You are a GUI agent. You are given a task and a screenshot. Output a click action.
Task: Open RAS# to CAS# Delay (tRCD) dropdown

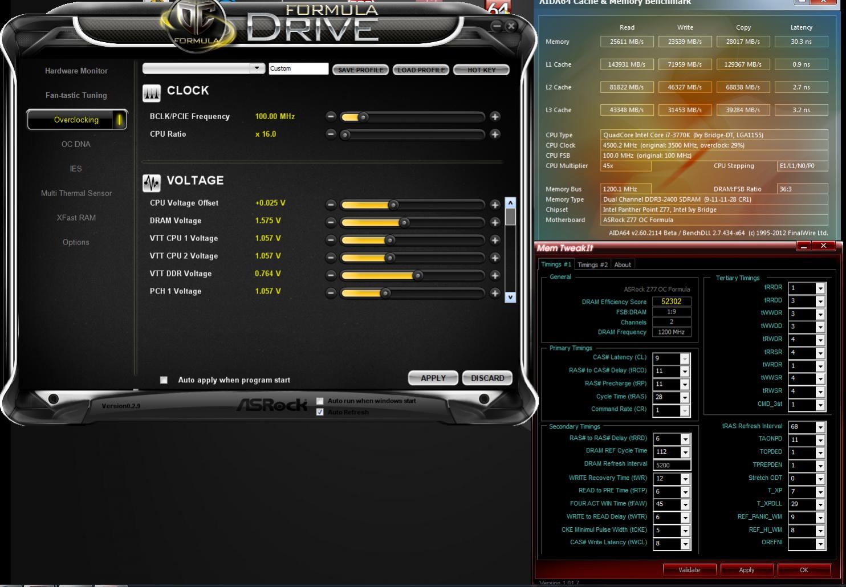(685, 372)
